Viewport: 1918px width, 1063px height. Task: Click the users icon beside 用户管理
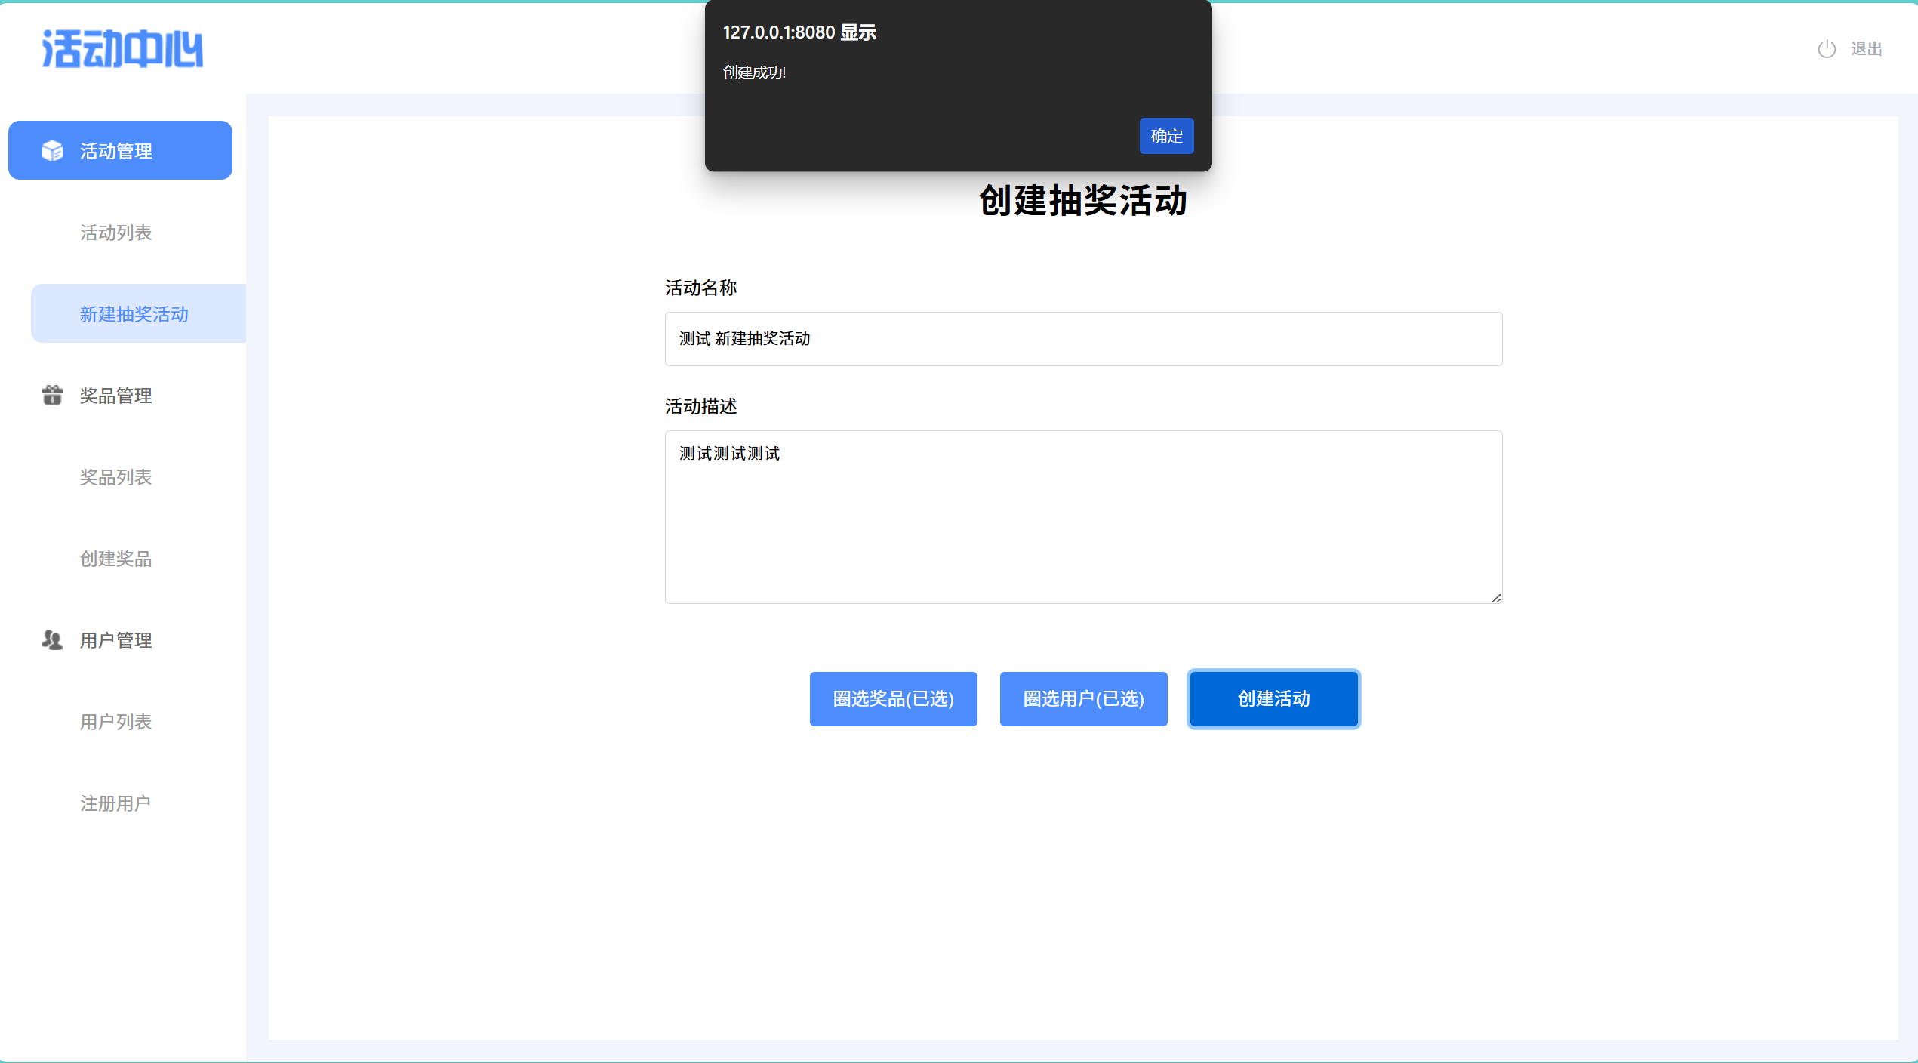click(x=52, y=640)
